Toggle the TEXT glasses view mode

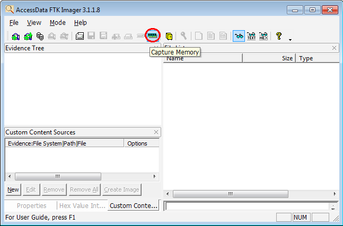click(x=251, y=36)
